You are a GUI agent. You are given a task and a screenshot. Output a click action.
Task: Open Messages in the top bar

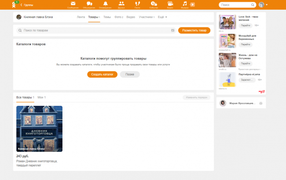[x=73, y=4]
